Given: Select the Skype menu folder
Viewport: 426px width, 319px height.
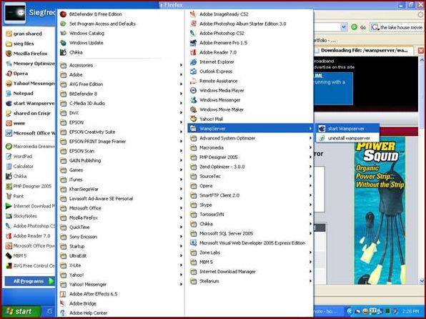Looking at the screenshot, I should pyautogui.click(x=250, y=205).
